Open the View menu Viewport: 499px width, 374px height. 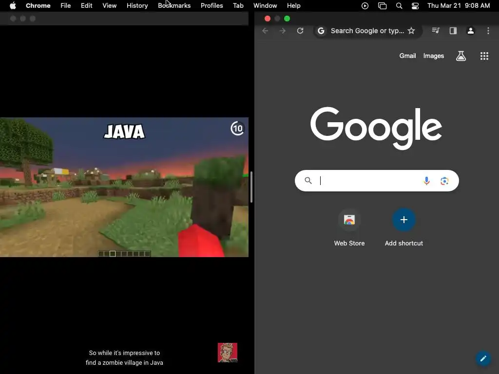[110, 5]
